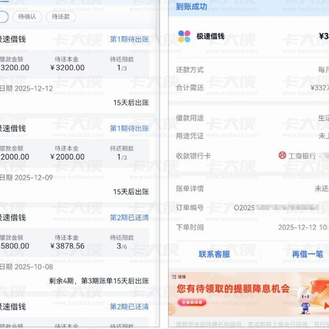This screenshot has height=329, width=329.
Task: Tap the 订单编号 value starting O2025
Action: tap(277, 208)
